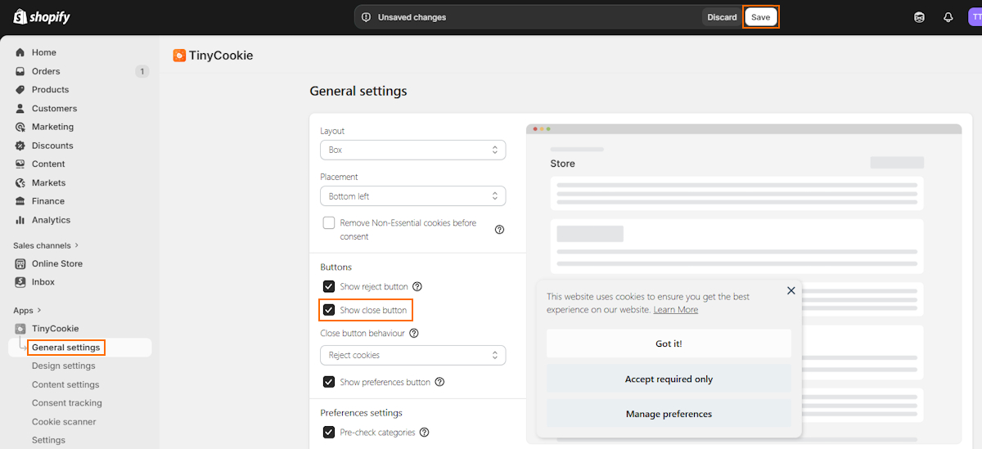982x449 pixels.
Task: Click the TinyCookie app icon in sidebar
Action: coord(20,328)
